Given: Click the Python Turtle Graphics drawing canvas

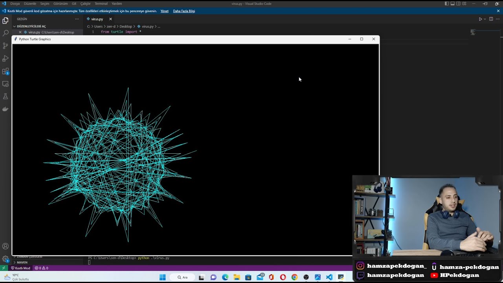Looking at the screenshot, I should pos(195,149).
